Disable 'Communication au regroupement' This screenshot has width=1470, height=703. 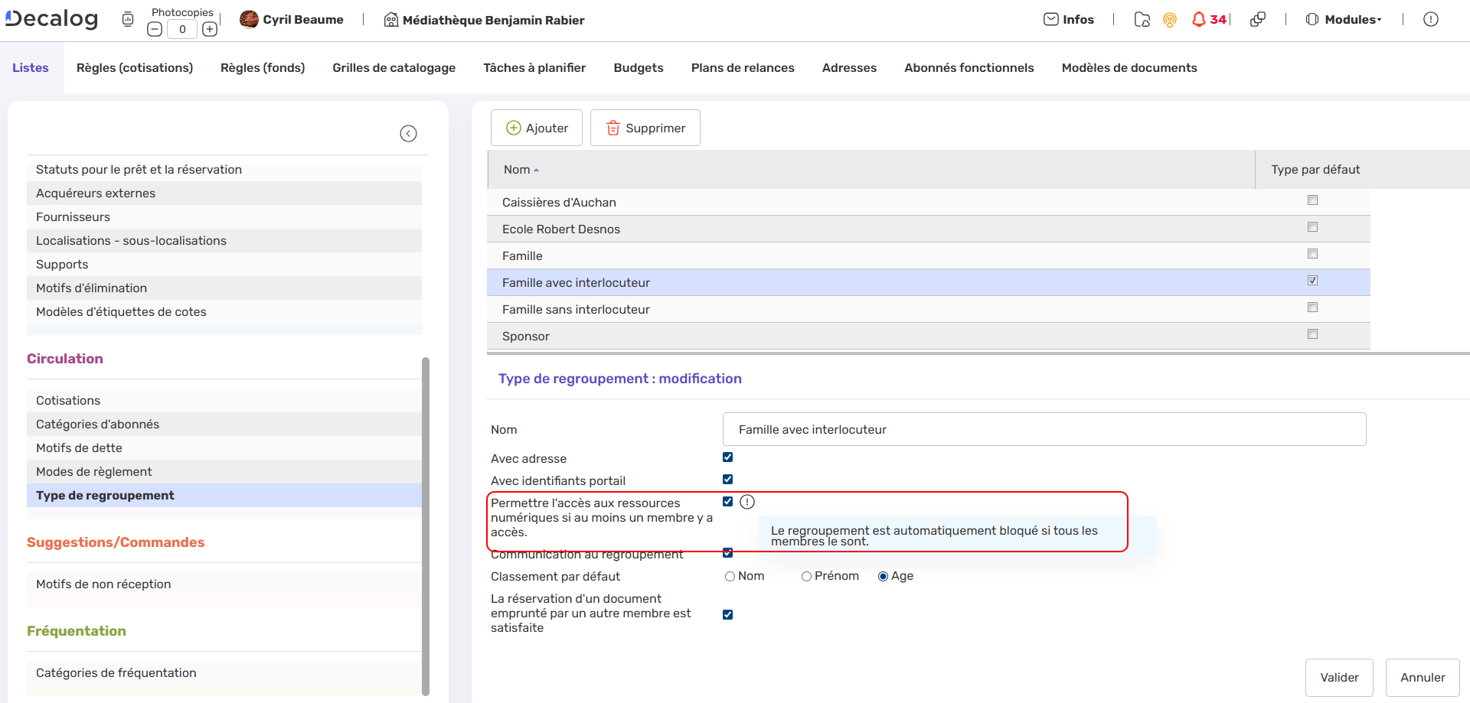pos(727,552)
